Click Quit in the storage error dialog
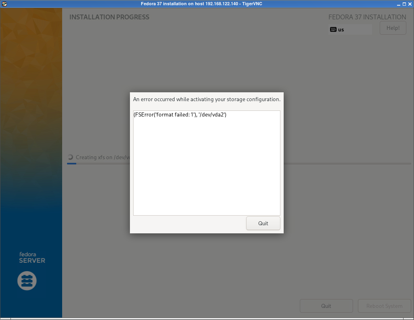 pos(263,223)
